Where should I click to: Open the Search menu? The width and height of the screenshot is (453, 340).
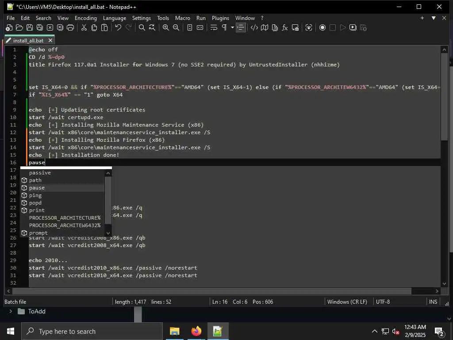click(43, 18)
